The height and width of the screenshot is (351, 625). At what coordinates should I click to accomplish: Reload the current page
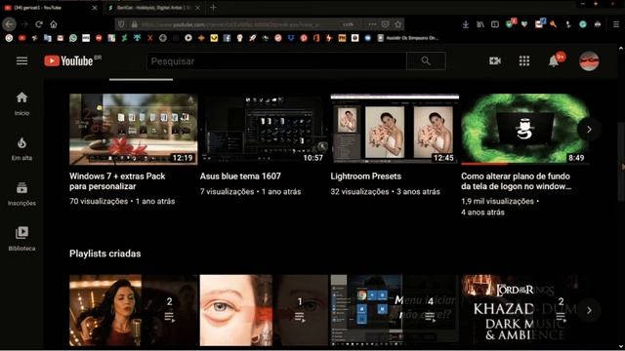point(39,24)
